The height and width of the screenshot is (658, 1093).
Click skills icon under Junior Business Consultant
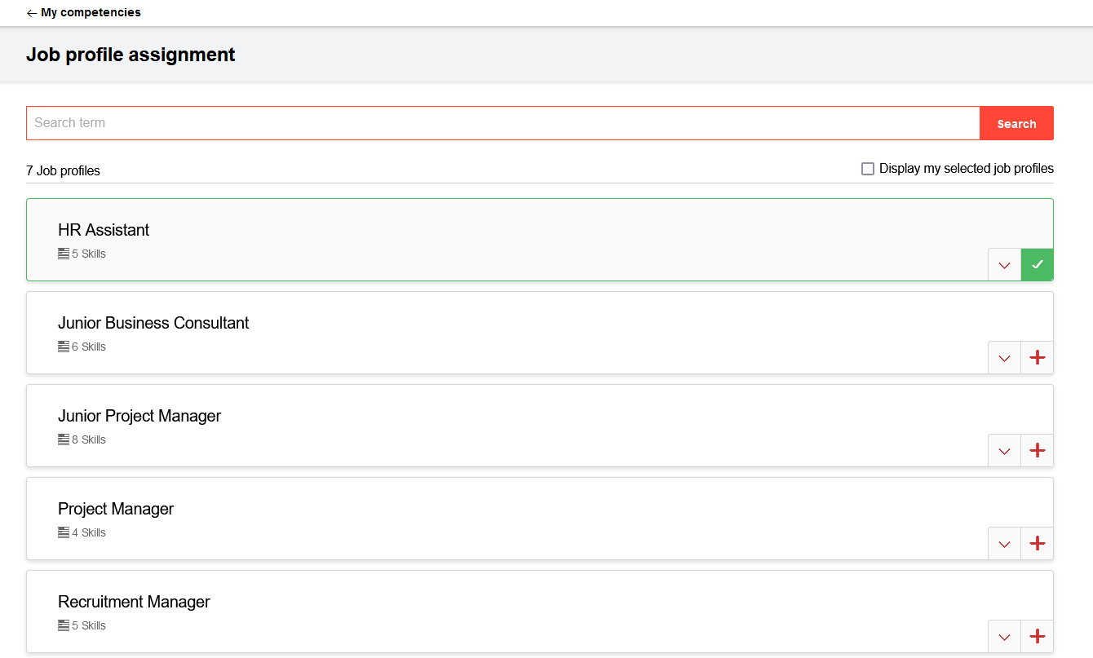click(x=64, y=347)
